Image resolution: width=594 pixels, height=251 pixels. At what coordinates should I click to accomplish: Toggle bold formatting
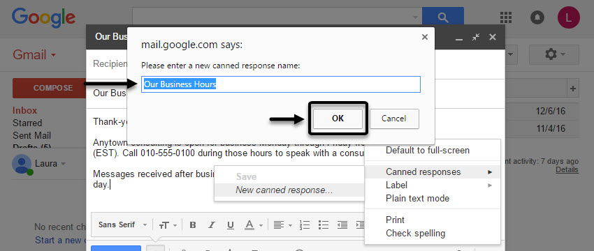point(193,225)
